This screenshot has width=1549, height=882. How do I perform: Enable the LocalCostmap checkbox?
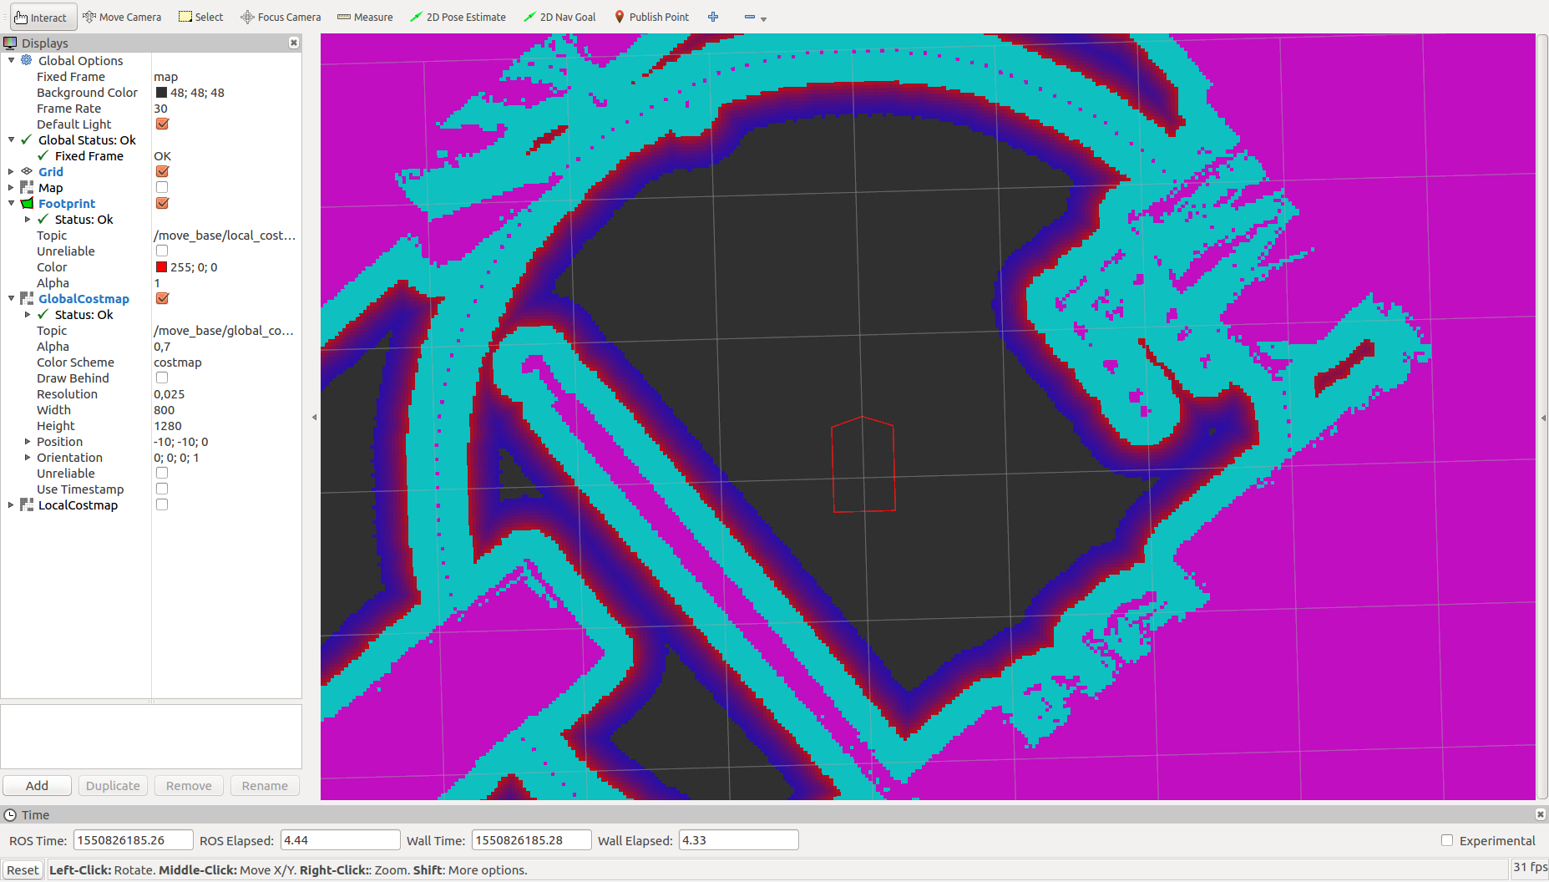tap(162, 504)
